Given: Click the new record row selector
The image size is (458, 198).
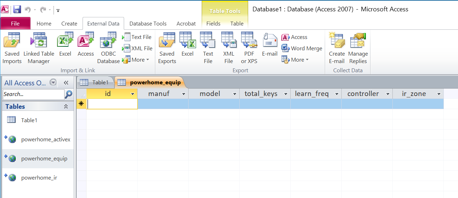Looking at the screenshot, I should coord(82,104).
